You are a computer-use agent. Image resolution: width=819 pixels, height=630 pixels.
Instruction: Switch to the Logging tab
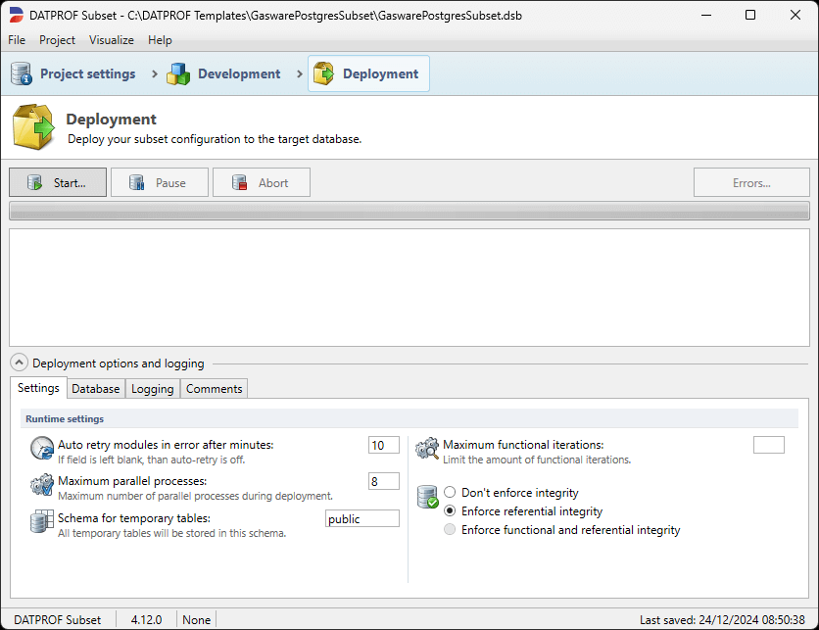(x=152, y=388)
